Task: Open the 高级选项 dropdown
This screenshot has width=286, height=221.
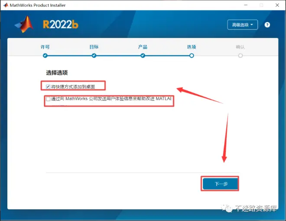Action: [x=242, y=25]
